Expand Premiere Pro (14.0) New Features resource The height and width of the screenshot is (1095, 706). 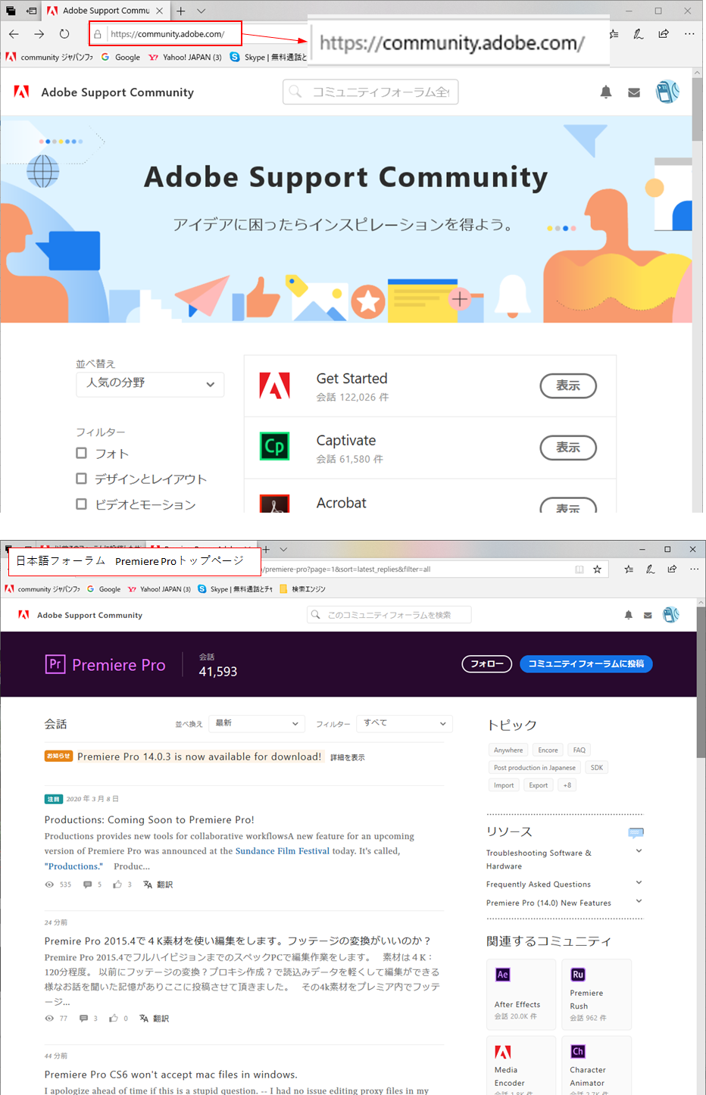click(639, 901)
